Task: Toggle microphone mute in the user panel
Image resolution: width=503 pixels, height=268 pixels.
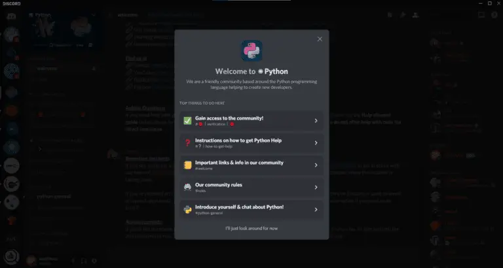Action: tap(72, 260)
